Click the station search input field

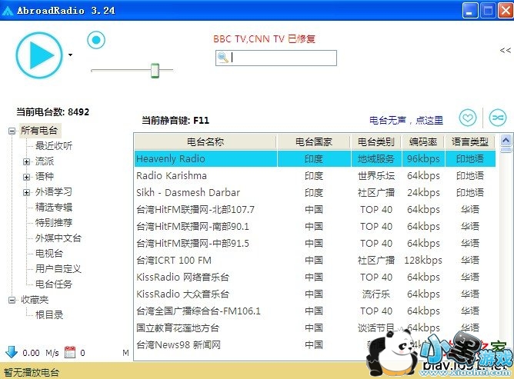point(276,58)
